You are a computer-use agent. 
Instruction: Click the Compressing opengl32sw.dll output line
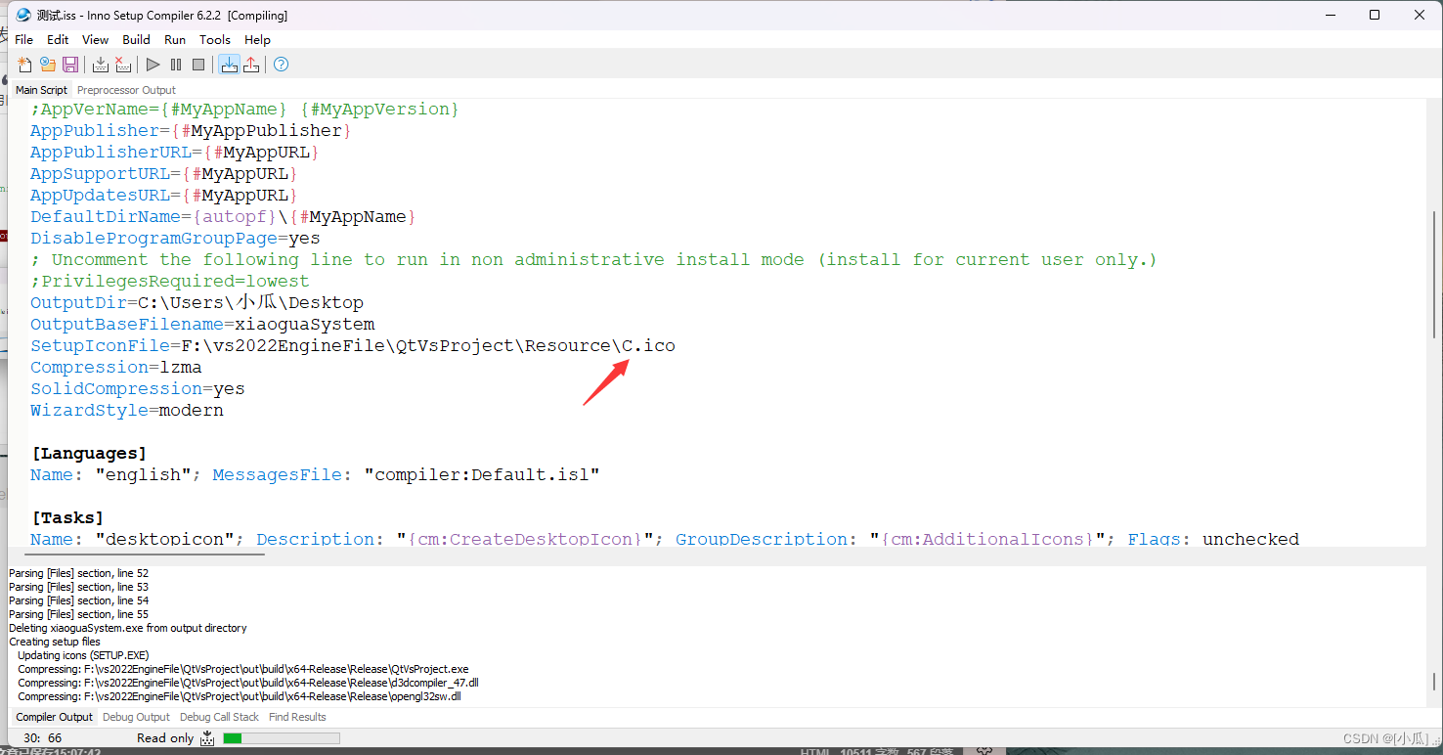pyautogui.click(x=240, y=696)
